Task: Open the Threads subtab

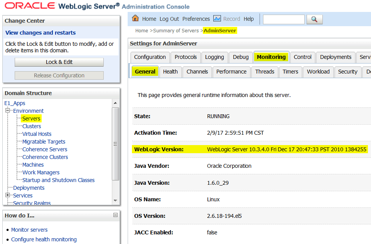Action: pyautogui.click(x=265, y=72)
